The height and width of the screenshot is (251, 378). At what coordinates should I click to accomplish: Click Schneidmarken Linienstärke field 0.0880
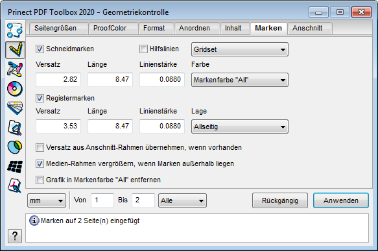pyautogui.click(x=162, y=80)
